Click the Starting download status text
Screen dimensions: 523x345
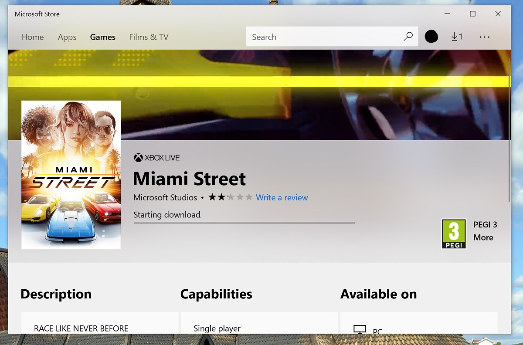pyautogui.click(x=168, y=214)
